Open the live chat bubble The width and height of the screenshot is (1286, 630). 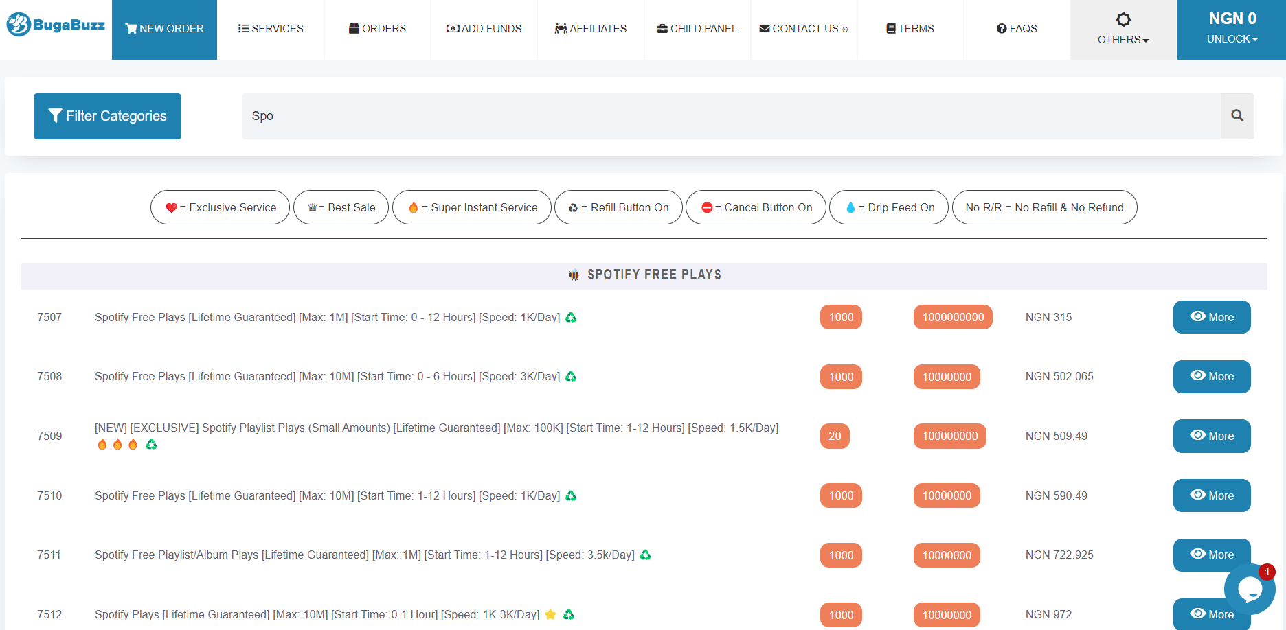coord(1249,589)
